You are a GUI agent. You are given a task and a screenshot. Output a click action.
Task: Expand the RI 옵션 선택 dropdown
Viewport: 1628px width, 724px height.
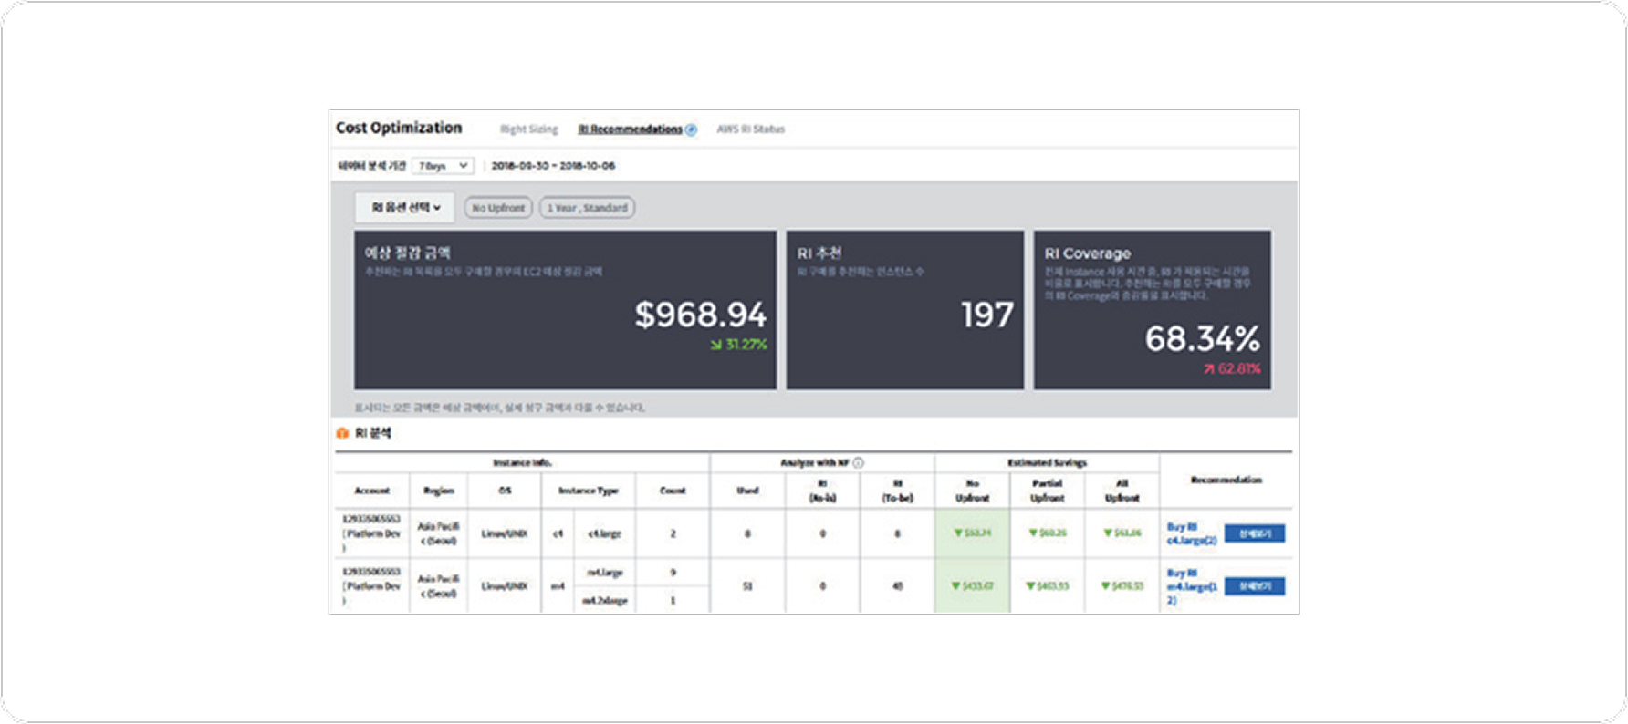(x=405, y=208)
